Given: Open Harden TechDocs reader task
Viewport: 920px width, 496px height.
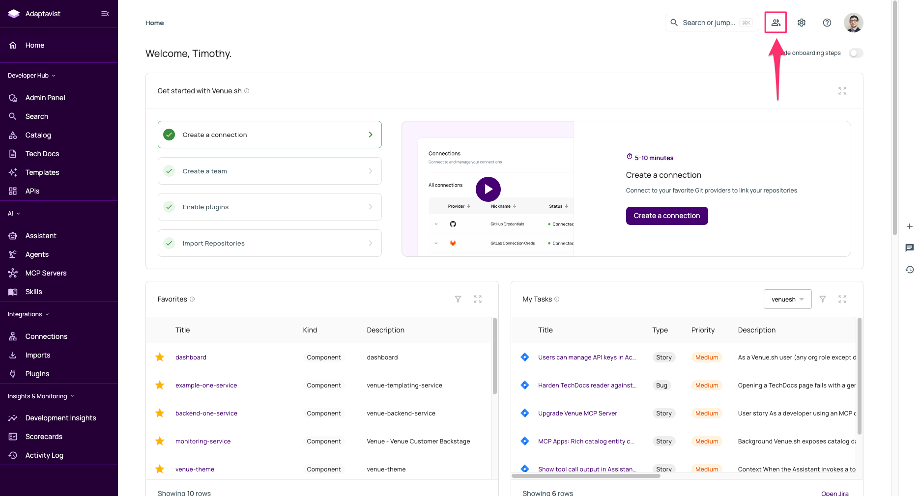Looking at the screenshot, I should (x=587, y=386).
